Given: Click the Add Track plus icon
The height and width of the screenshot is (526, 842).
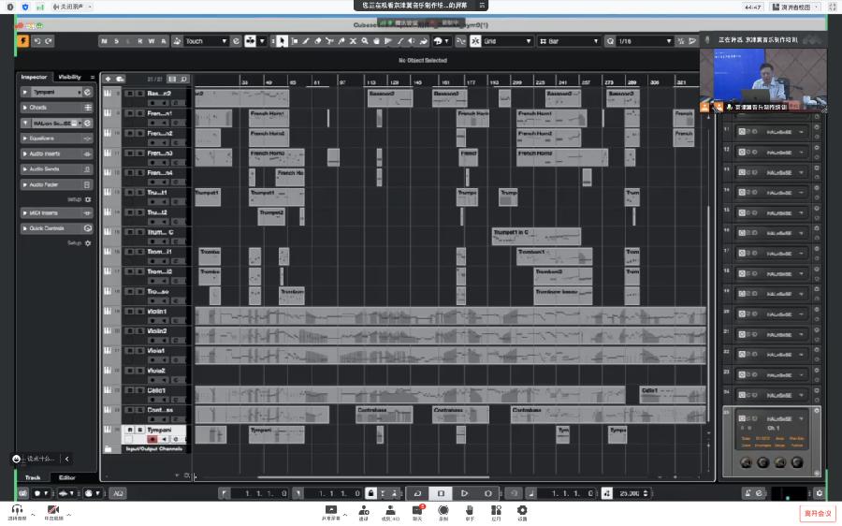Looking at the screenshot, I should tap(108, 79).
